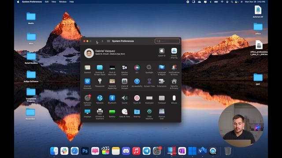Open Wi-Fi status in menu bar
Screen dimensions: 282x158
pyautogui.click(x=222, y=2)
